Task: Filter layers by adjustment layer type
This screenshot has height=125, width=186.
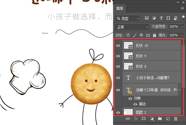Action: tap(154, 18)
